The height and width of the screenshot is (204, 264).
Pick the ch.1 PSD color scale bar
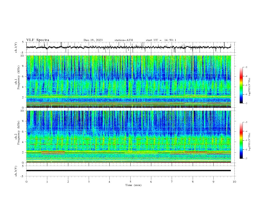pos(241,85)
